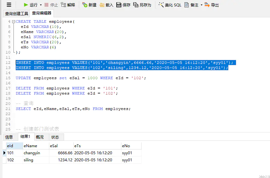Select the siling name cell
Viewport: 270px width, 178px height.
36,160
